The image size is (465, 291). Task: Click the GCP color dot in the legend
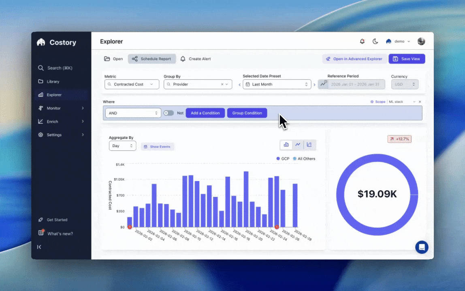click(277, 158)
